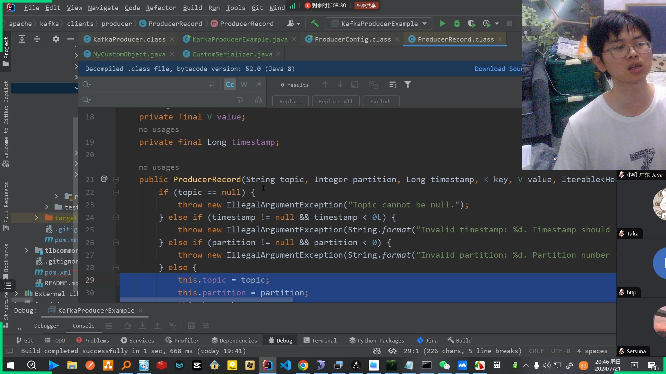This screenshot has width=666, height=374.
Task: Open WeChat from the taskbar
Action: (444, 365)
